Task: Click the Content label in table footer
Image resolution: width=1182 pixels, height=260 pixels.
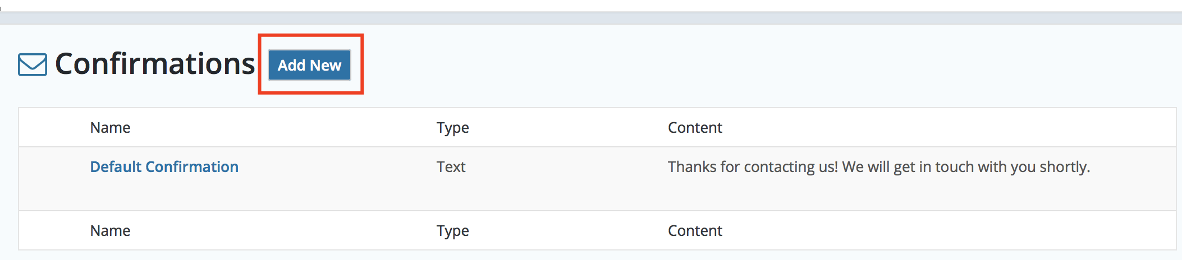Action: (695, 231)
